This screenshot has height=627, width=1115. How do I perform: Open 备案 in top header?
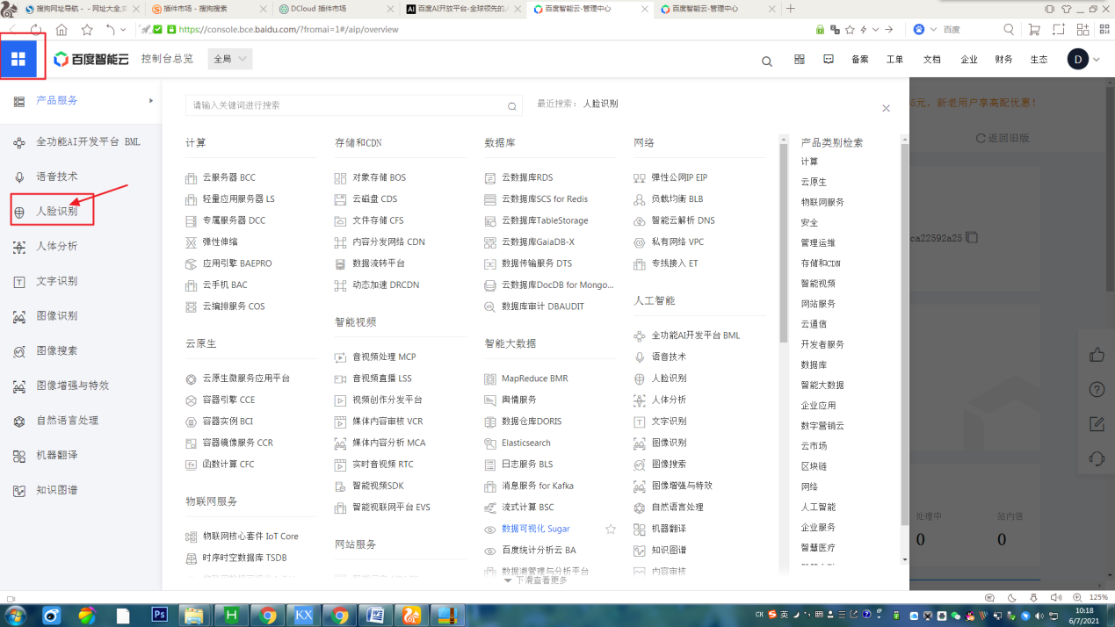click(859, 60)
